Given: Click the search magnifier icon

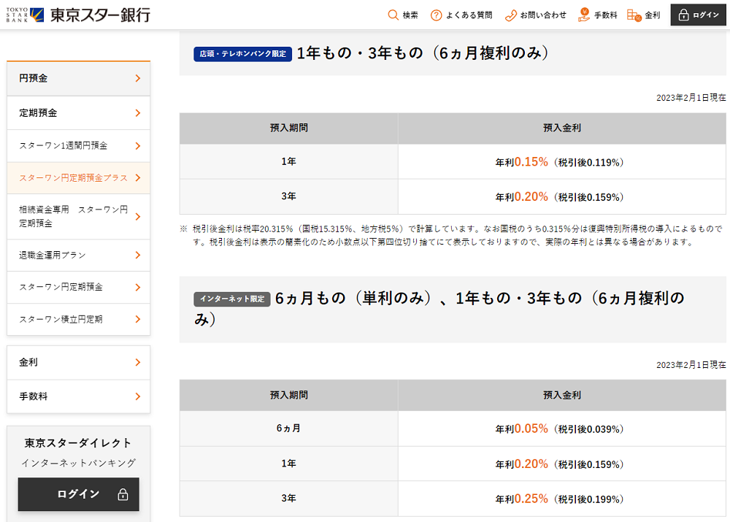Looking at the screenshot, I should tap(393, 15).
